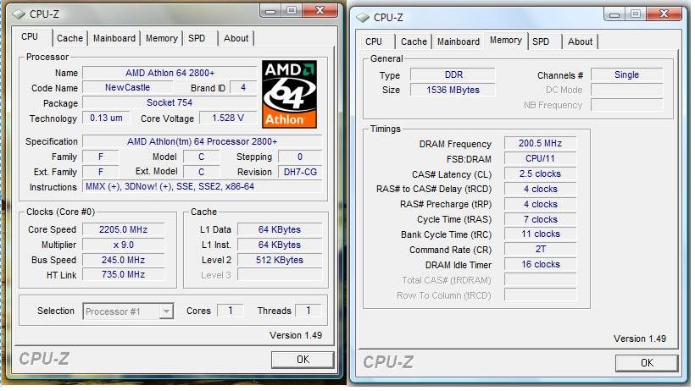This screenshot has height=391, width=695.
Task: Click the Core Voltage value 1.528 V
Action: pos(228,118)
